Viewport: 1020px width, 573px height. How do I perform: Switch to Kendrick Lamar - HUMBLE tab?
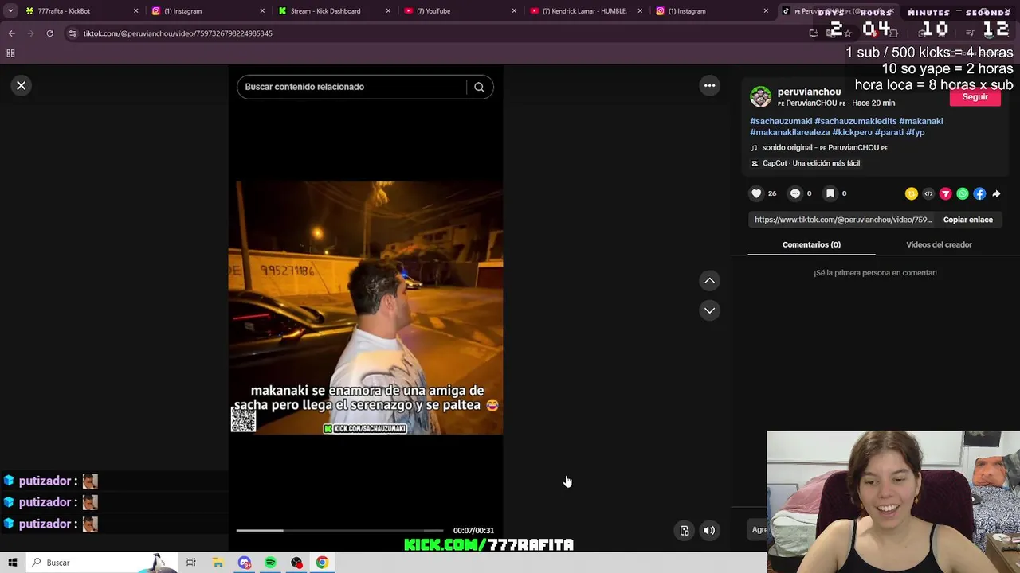point(584,11)
